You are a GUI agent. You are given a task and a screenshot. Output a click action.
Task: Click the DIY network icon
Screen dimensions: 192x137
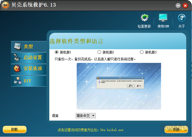pos(18,81)
